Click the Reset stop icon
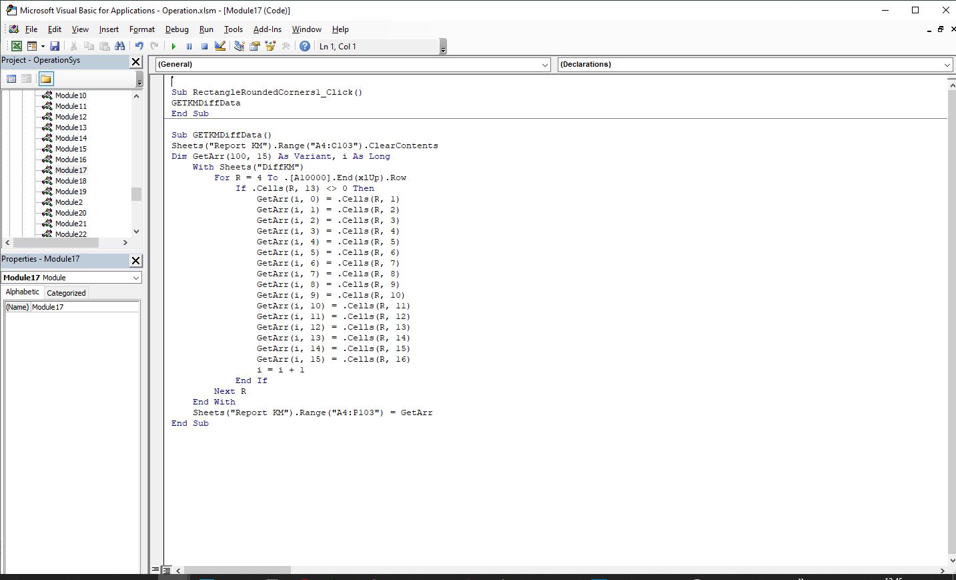 tap(204, 46)
